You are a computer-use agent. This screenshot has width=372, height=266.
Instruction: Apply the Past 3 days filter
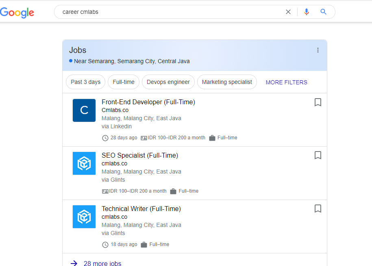[x=86, y=82]
